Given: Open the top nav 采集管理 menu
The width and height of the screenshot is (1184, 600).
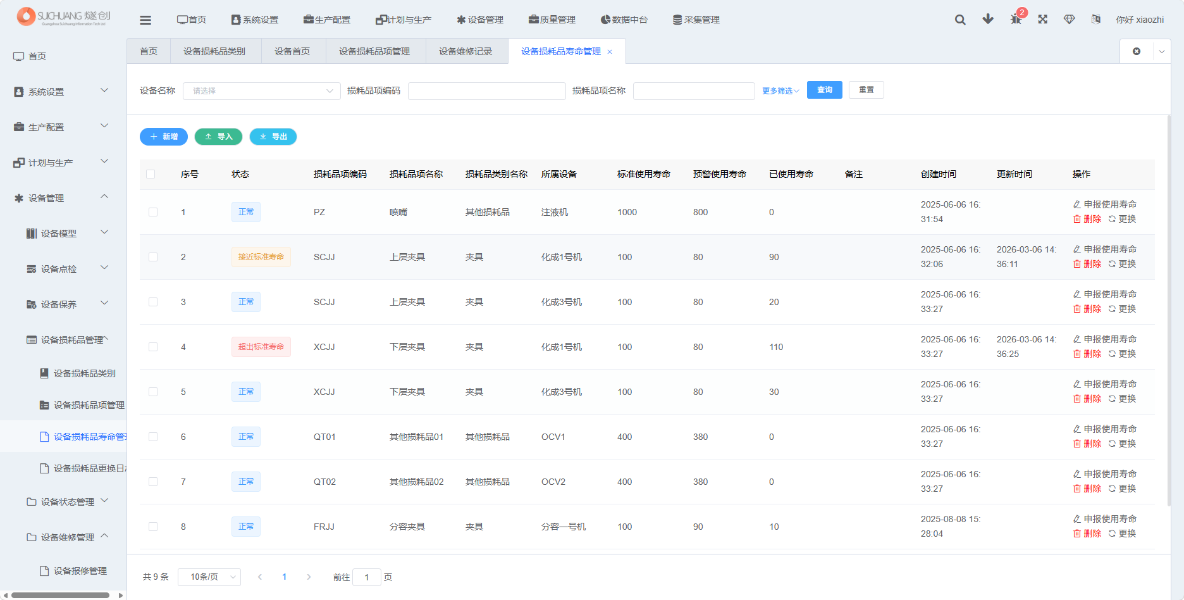Looking at the screenshot, I should [696, 20].
